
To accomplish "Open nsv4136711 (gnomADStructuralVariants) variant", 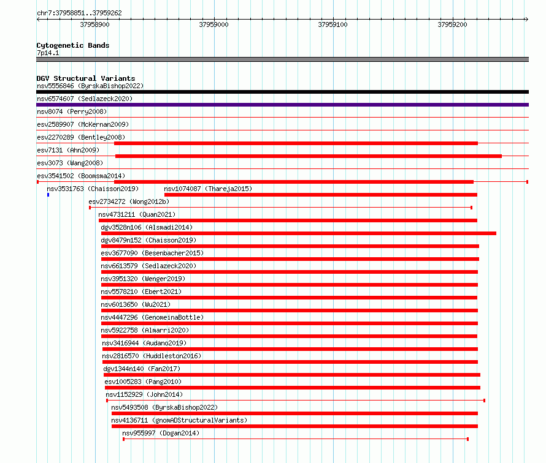I will point(179,420).
